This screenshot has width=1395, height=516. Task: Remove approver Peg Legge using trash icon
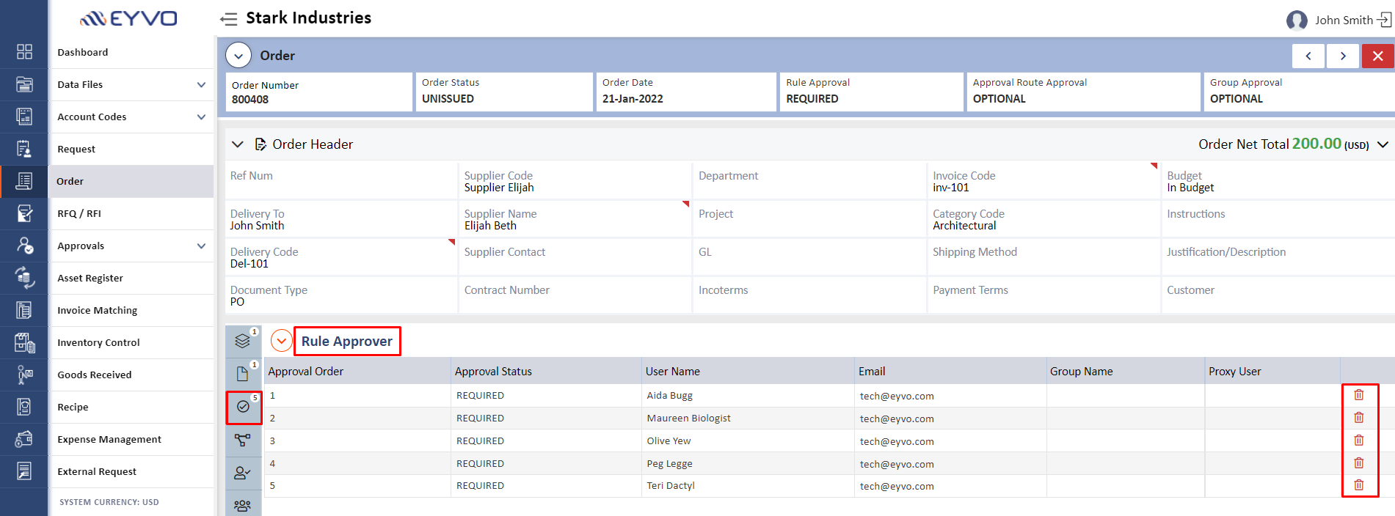point(1359,463)
